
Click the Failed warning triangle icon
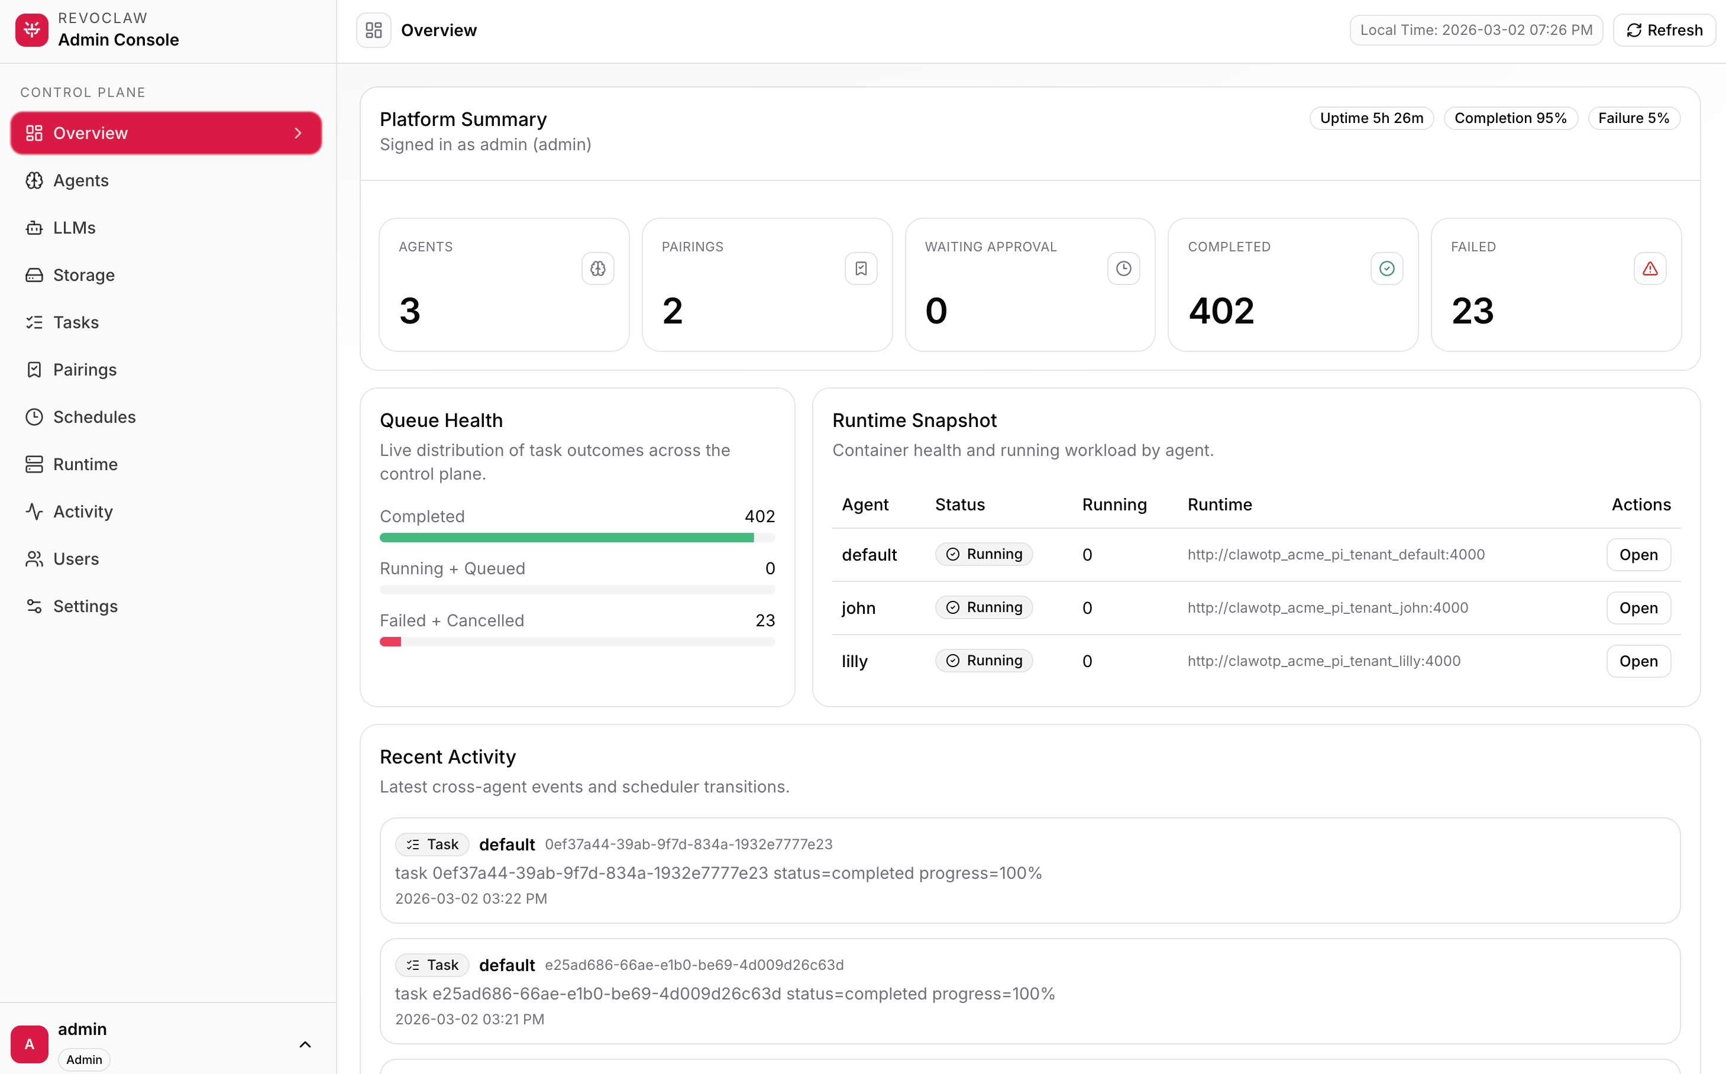click(x=1649, y=268)
